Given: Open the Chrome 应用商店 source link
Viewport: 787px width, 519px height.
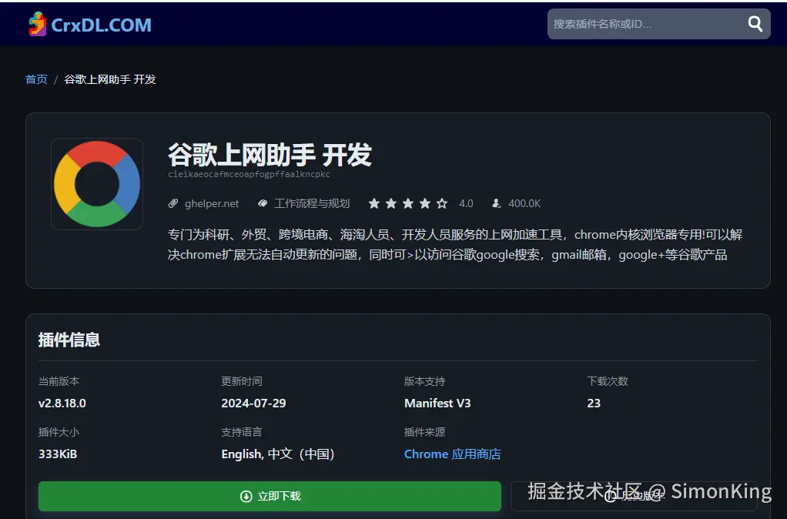Looking at the screenshot, I should click(452, 454).
